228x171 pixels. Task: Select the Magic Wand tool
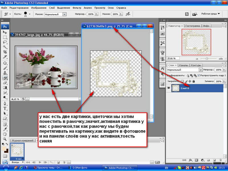[x=5, y=47]
